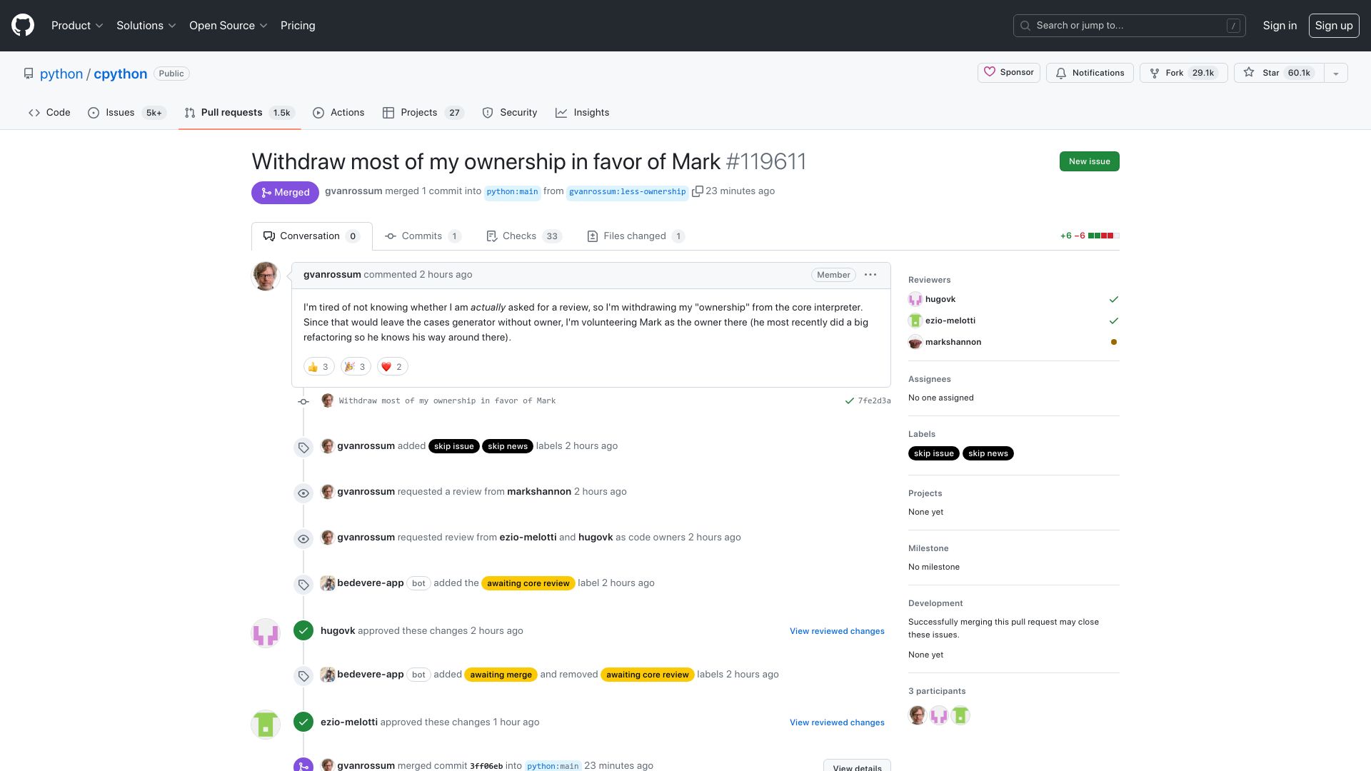
Task: Expand the Open Source menu
Action: 228,26
